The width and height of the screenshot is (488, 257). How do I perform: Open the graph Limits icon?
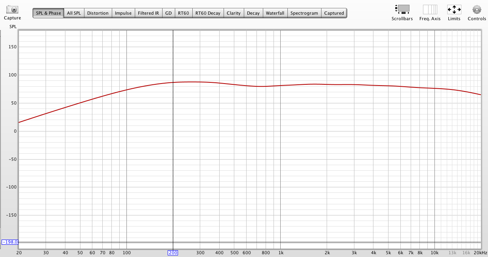454,10
